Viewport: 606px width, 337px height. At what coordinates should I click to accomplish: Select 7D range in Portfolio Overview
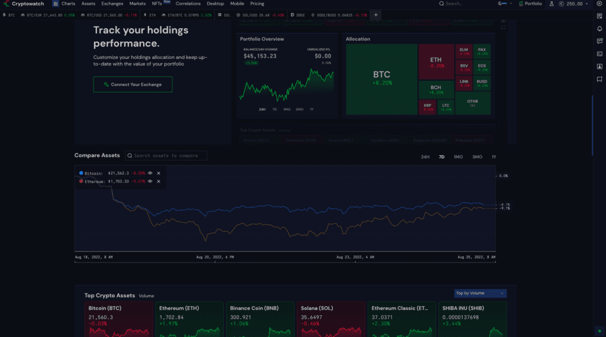(x=275, y=110)
